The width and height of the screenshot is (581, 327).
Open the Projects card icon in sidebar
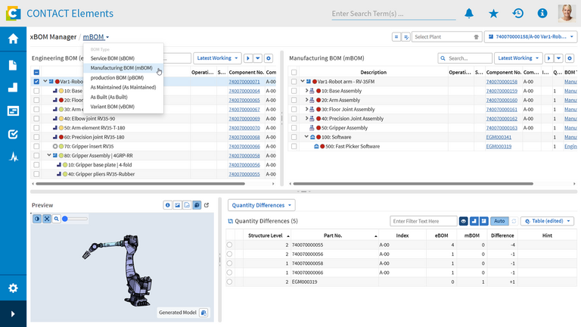click(13, 111)
